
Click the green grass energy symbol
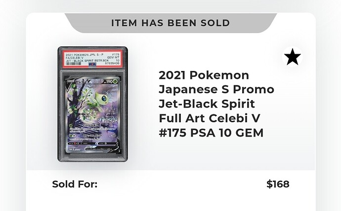[x=115, y=81]
